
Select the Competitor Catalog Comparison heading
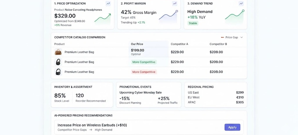pos(80,37)
